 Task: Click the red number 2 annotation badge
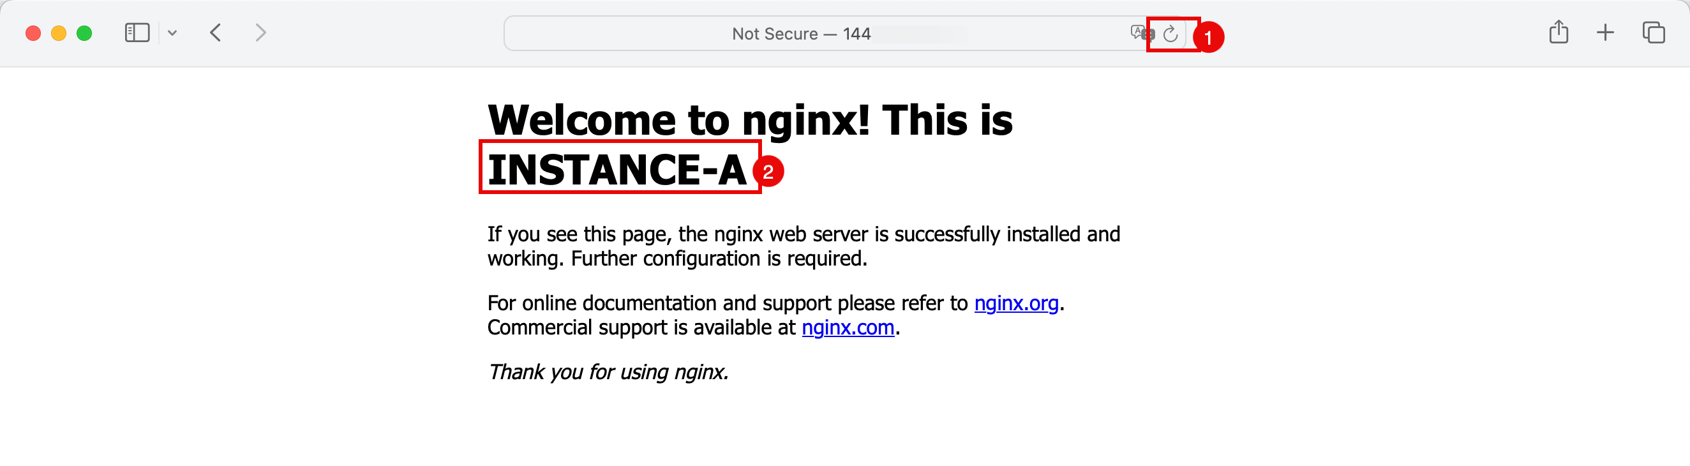(x=768, y=172)
